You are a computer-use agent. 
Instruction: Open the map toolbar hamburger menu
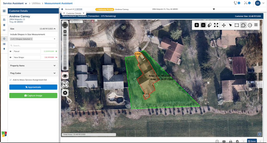pos(256,25)
